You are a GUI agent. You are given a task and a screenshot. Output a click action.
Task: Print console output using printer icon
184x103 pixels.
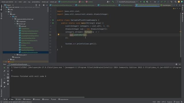pyautogui.click(x=8, y=81)
